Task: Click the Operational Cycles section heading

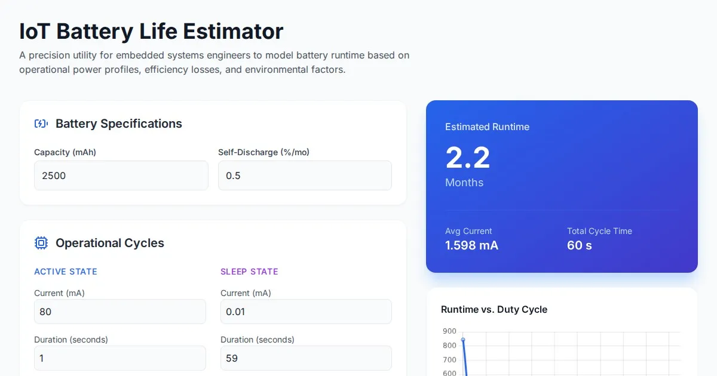Action: 109,243
